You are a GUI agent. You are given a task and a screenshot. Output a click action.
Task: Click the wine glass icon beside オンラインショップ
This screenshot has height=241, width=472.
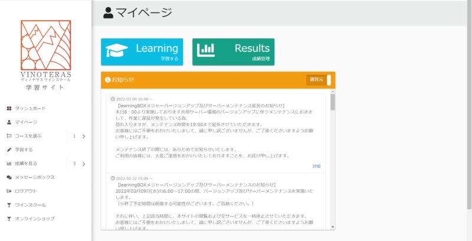coord(9,219)
